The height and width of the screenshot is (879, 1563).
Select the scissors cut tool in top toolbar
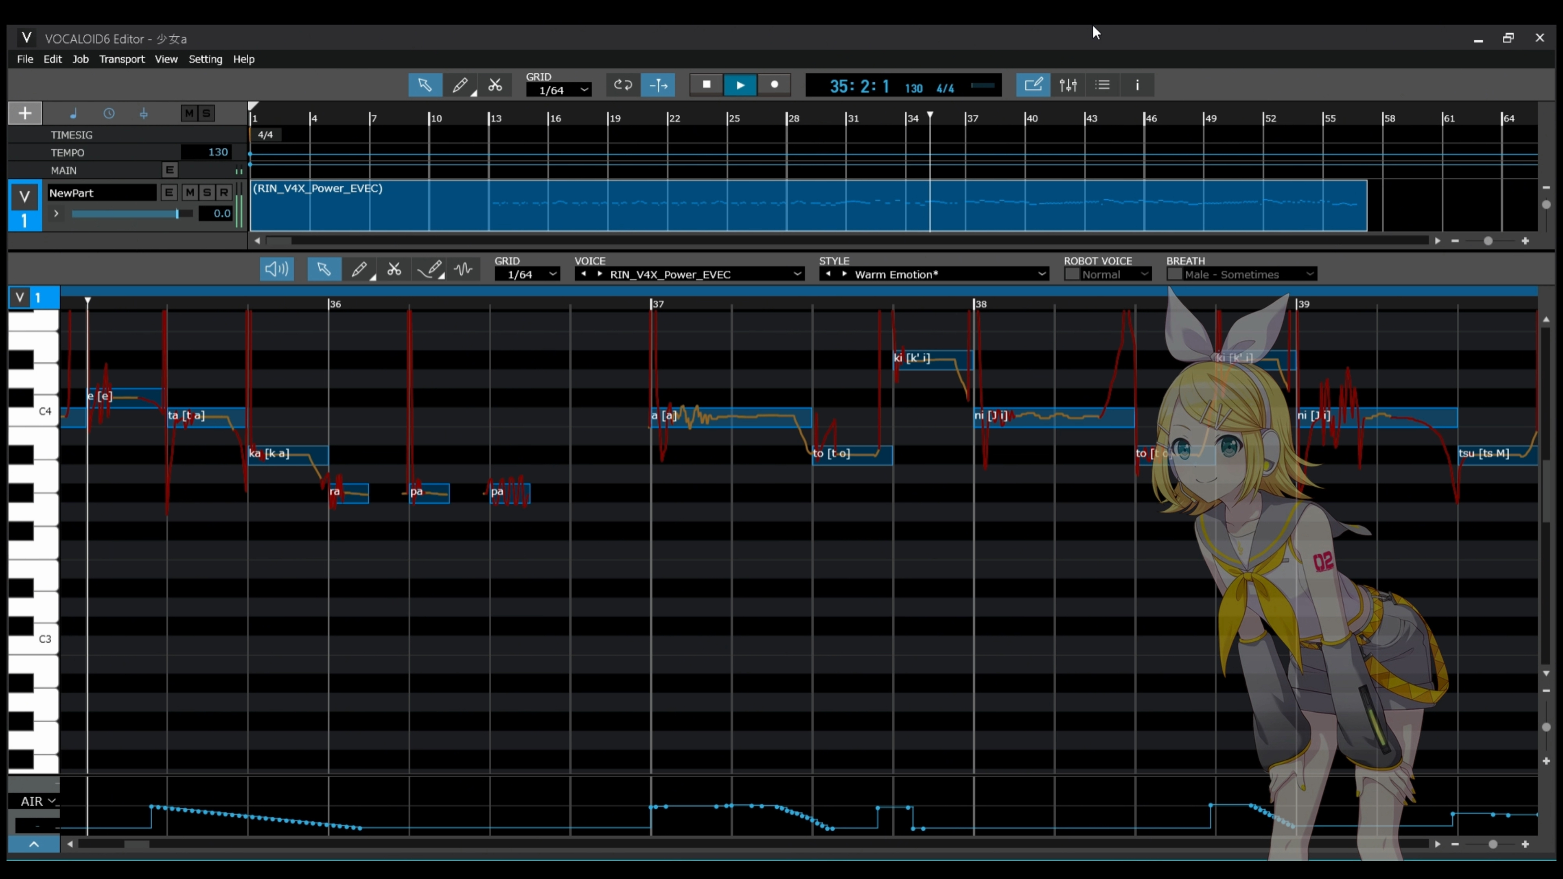click(495, 85)
